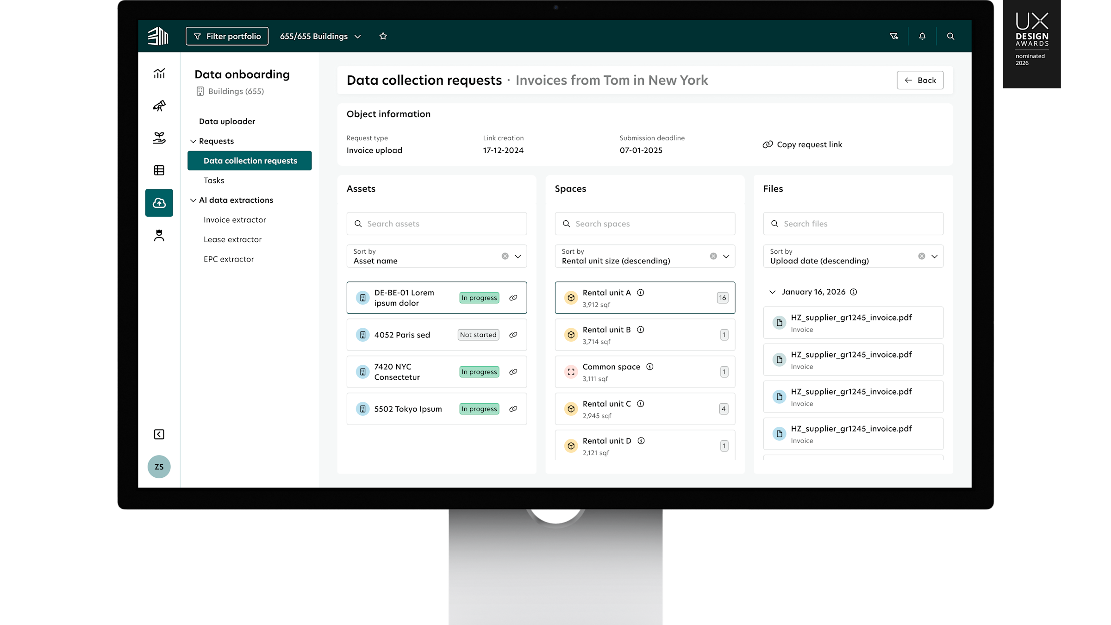
Task: Click the analytics chart sidebar icon
Action: [x=159, y=74]
